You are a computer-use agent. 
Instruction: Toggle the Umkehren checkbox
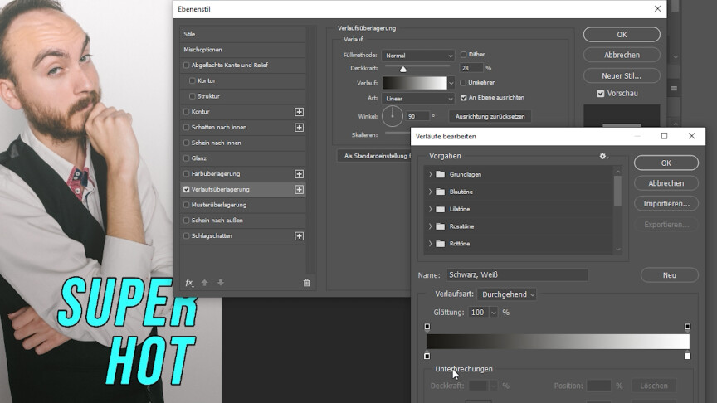pos(464,83)
